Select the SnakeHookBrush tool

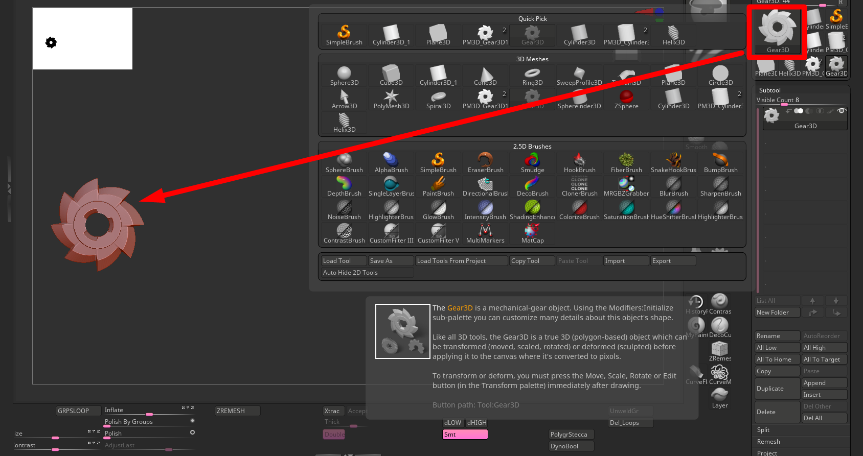(x=673, y=163)
